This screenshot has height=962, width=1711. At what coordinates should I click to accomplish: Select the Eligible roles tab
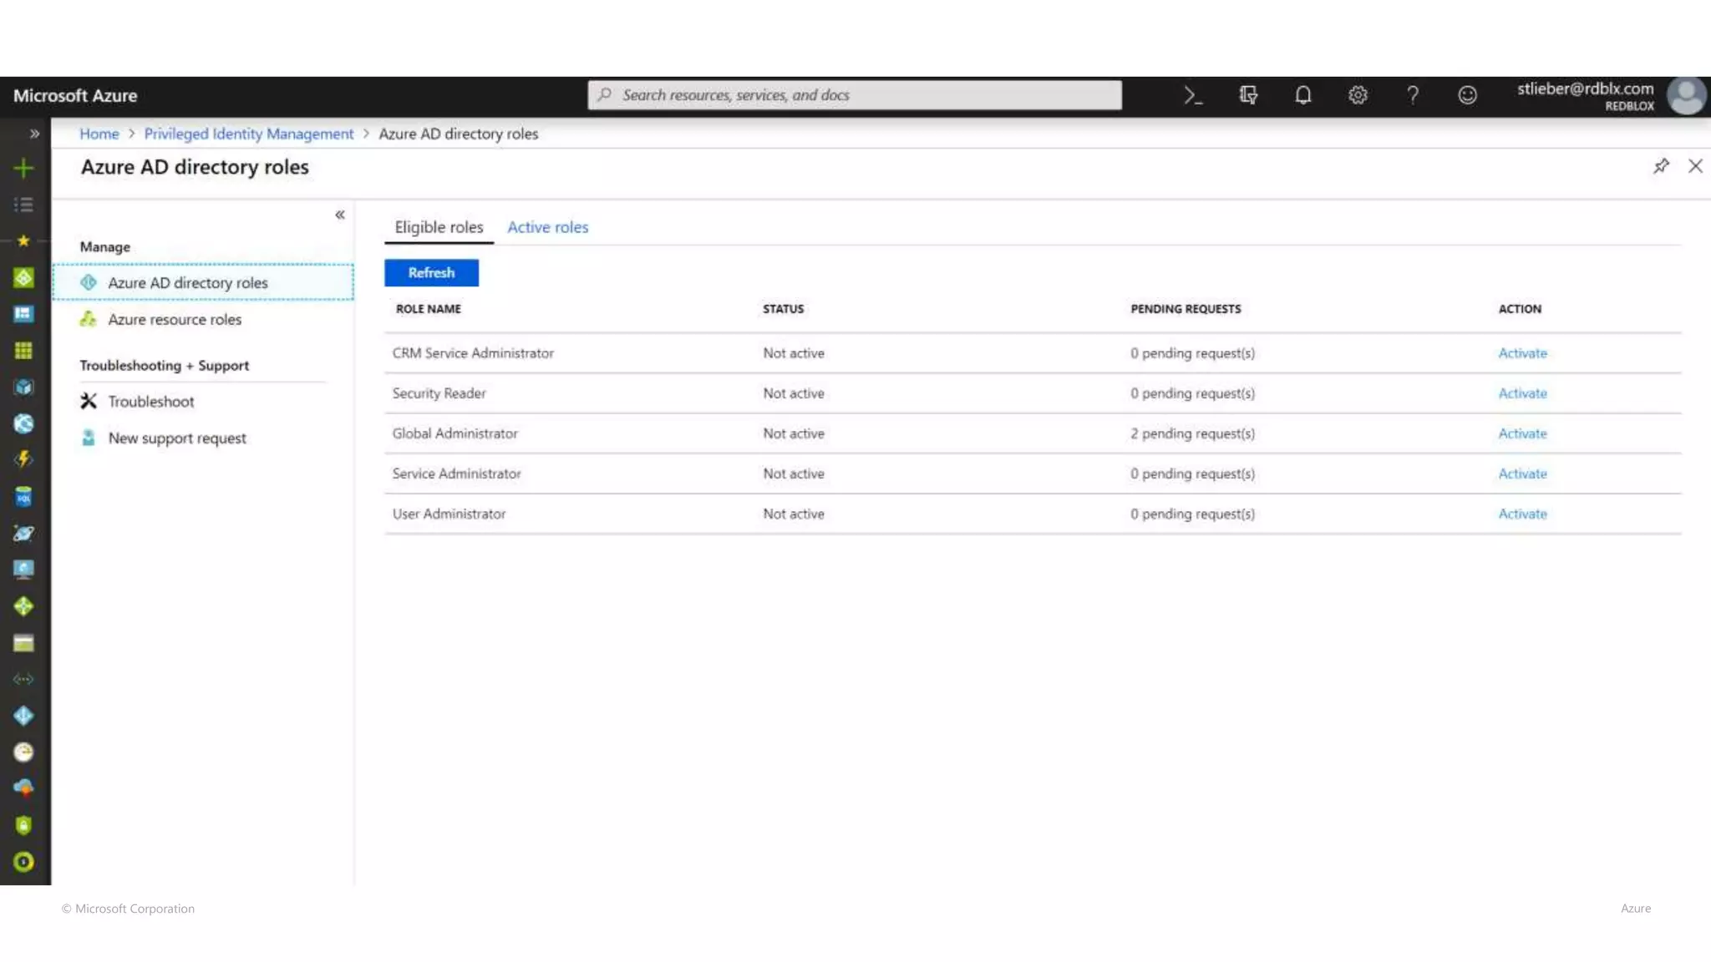point(439,227)
